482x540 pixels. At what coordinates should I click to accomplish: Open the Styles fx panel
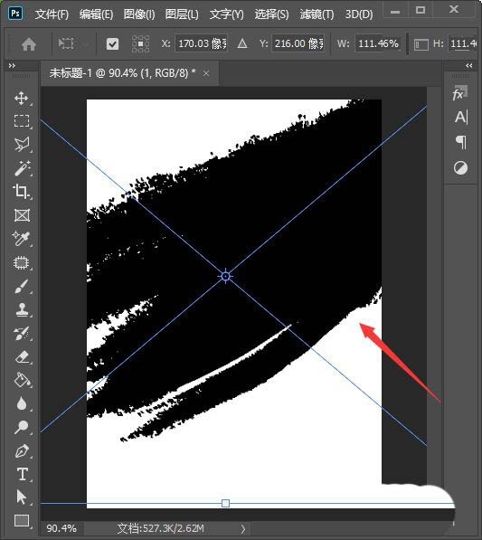pyautogui.click(x=460, y=92)
